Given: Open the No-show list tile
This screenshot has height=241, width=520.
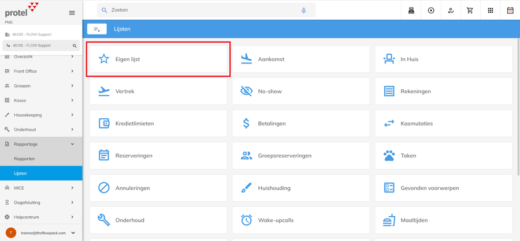Looking at the screenshot, I should [x=300, y=91].
